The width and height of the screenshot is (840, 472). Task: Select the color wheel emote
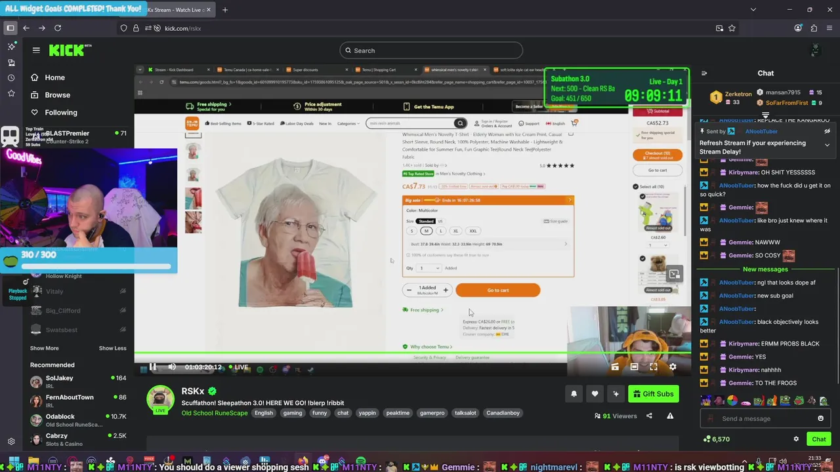point(732,401)
